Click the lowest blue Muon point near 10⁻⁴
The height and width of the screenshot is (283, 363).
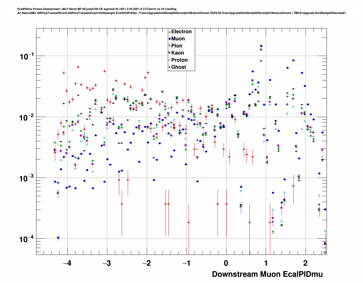point(58,238)
